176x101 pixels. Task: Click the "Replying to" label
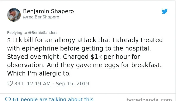tap(17, 33)
